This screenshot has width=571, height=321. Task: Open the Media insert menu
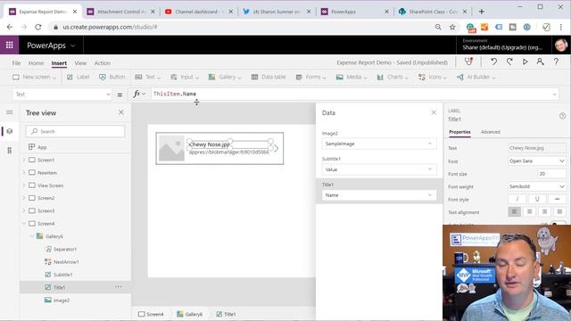351,77
